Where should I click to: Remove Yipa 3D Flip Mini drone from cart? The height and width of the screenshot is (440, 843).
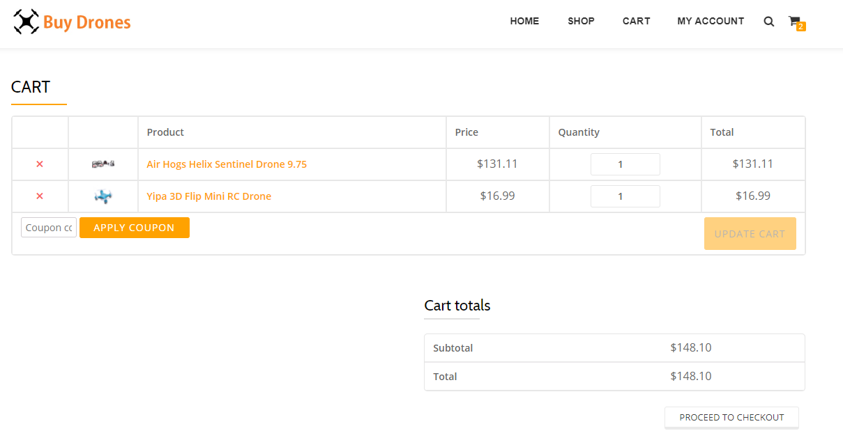pyautogui.click(x=40, y=196)
